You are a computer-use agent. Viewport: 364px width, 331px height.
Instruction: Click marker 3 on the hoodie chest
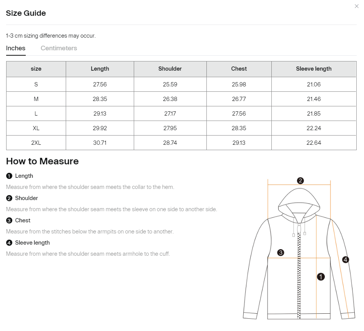[x=281, y=253]
